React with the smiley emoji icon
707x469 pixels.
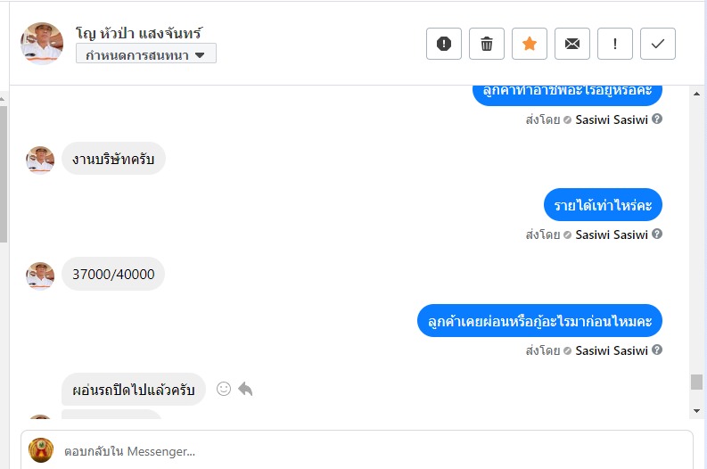coord(224,389)
